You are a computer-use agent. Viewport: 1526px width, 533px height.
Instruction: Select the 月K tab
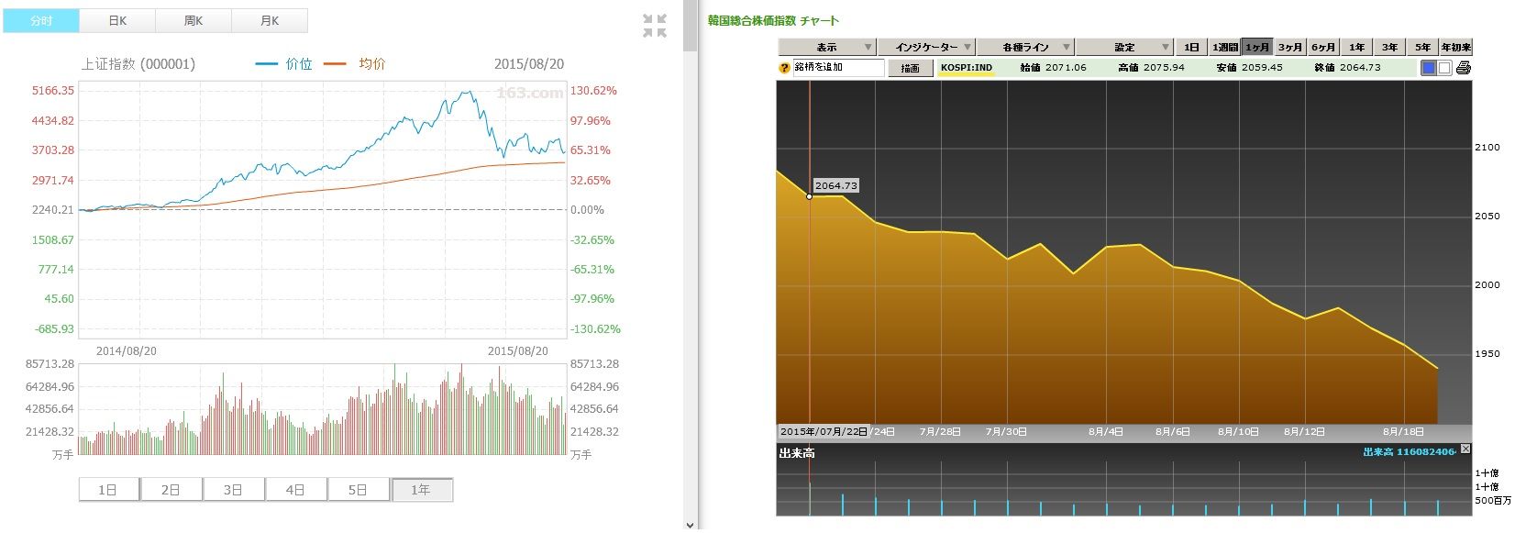click(270, 20)
